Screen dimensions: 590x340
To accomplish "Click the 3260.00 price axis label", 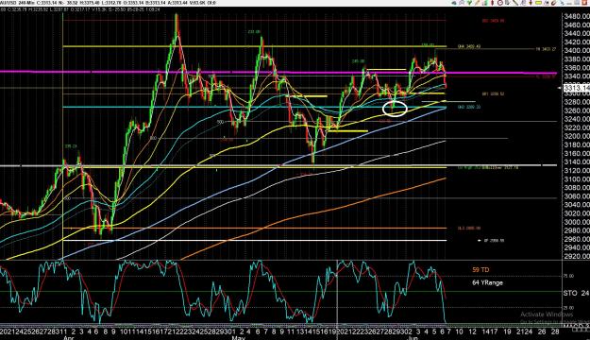I will (577, 110).
